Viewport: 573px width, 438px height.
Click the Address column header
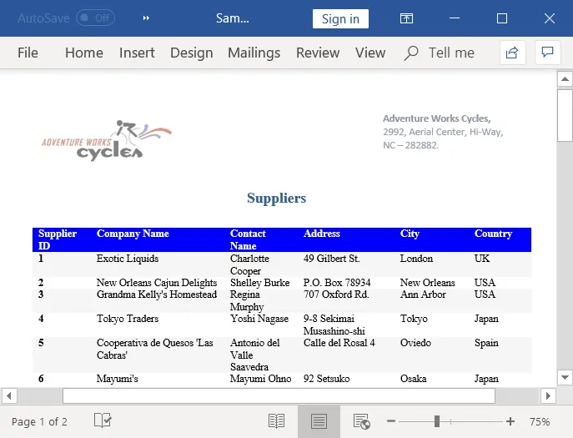pyautogui.click(x=322, y=234)
